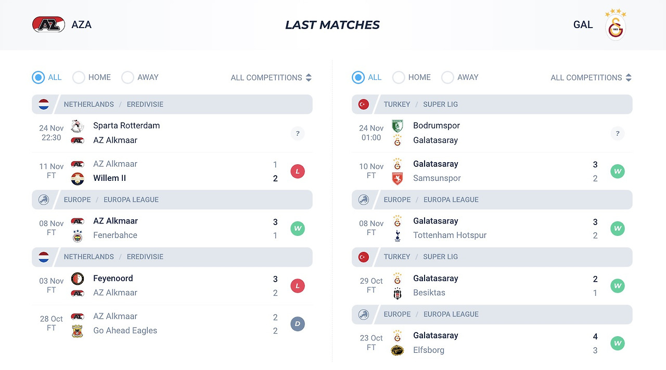This screenshot has height=370, width=666.
Task: Select the HOME radio for Galatasaray
Action: pos(399,77)
